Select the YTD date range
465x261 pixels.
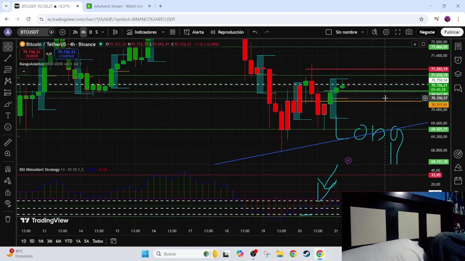point(68,241)
